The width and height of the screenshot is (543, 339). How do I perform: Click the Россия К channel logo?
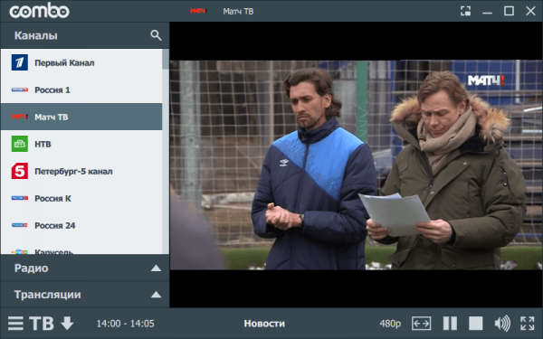coord(20,198)
